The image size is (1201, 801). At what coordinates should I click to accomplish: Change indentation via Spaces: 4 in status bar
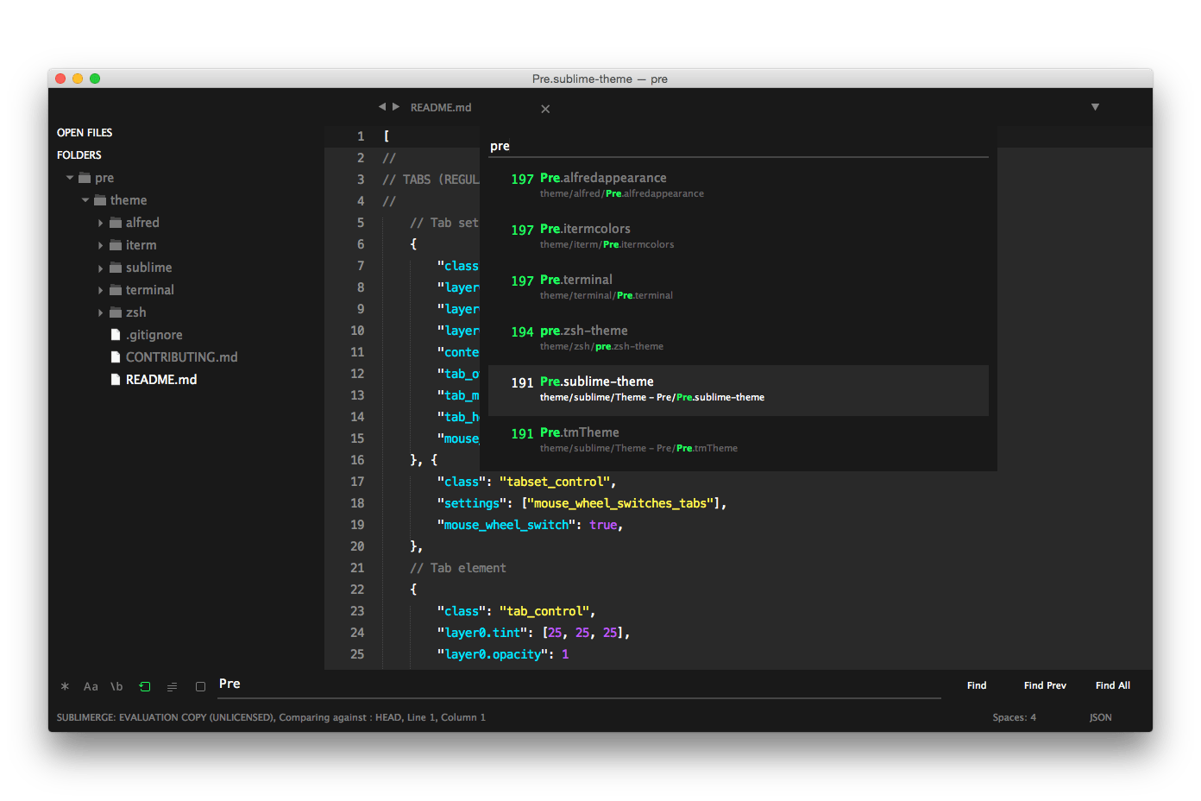[1014, 716]
